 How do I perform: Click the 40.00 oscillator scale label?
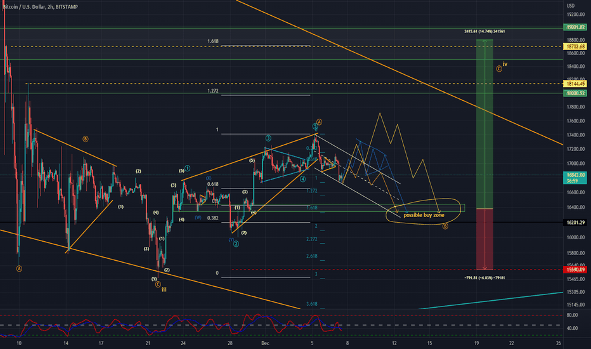[572, 328]
